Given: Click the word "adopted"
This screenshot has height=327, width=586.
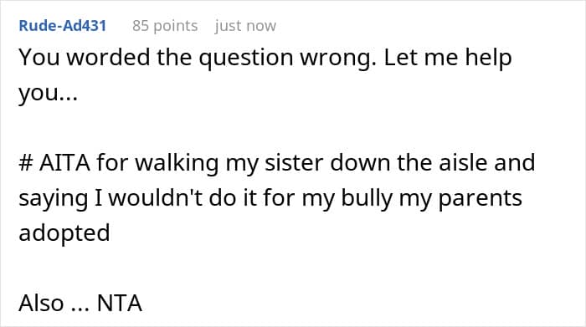Looking at the screenshot, I should [x=64, y=233].
